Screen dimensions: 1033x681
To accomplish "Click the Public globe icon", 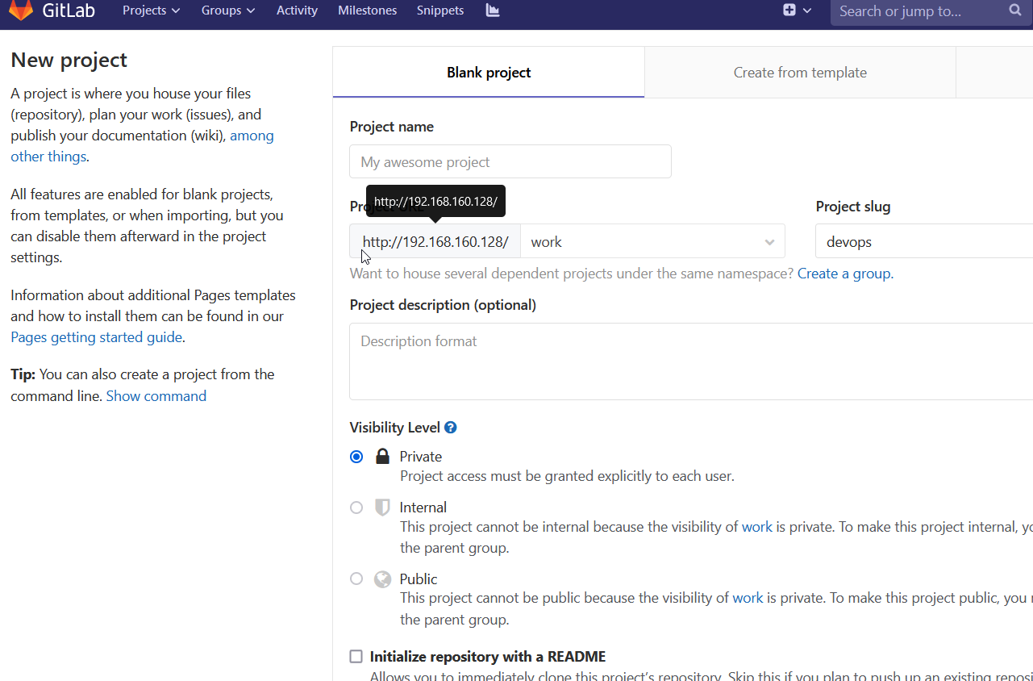I will (382, 579).
